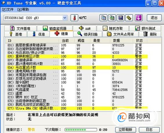This screenshot has height=133, width=164.
Task: Click data value 706412586 in row BE
Action: pyautogui.click(x=120, y=90)
